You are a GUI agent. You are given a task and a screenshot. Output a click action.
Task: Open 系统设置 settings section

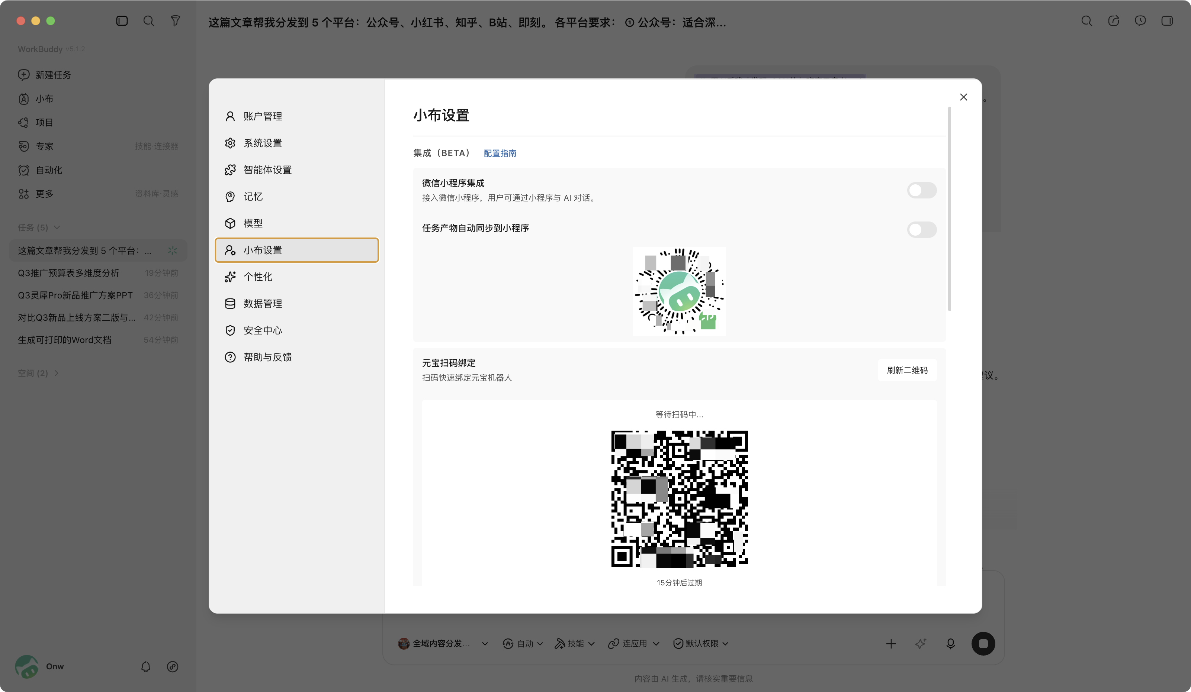point(297,143)
